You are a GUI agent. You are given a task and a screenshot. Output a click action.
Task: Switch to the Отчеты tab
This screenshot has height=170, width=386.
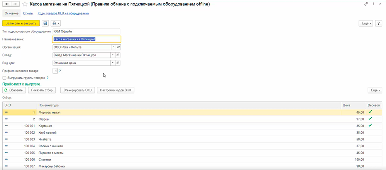coord(28,13)
